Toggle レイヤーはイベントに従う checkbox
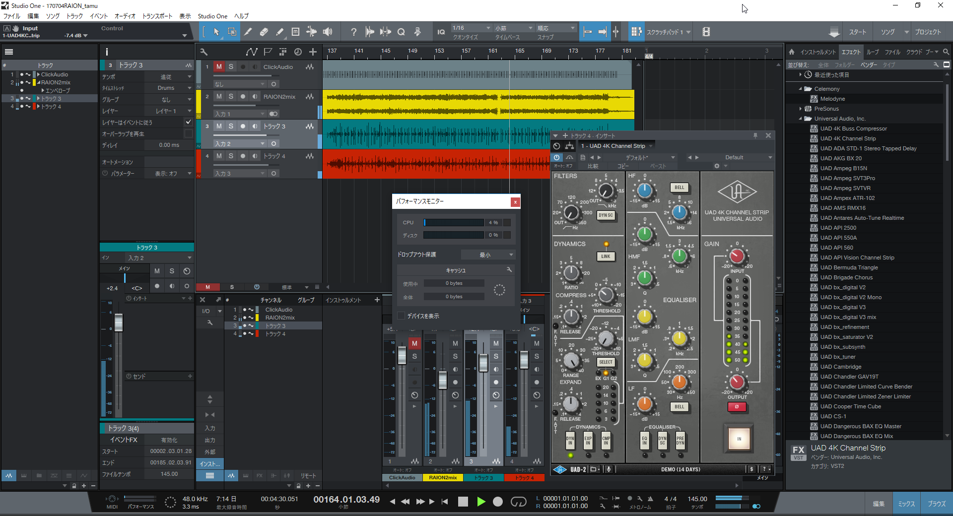This screenshot has height=516, width=953. (188, 122)
